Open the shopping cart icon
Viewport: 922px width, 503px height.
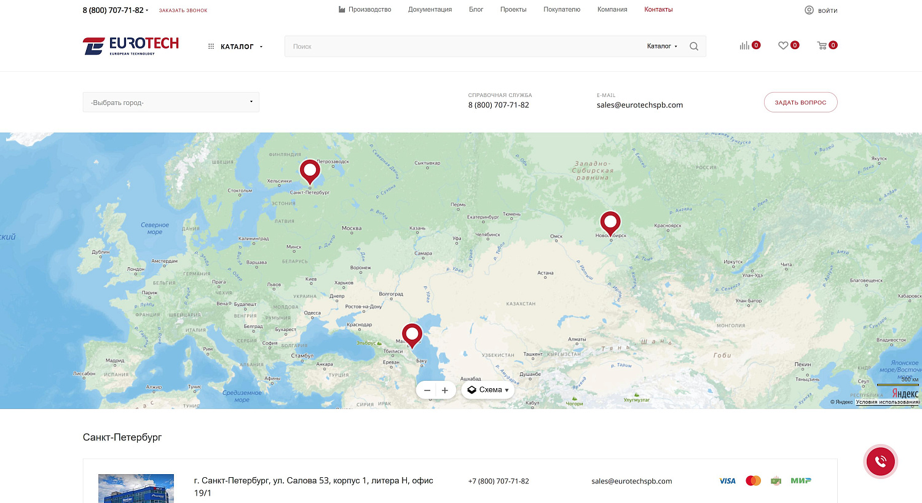coord(822,45)
